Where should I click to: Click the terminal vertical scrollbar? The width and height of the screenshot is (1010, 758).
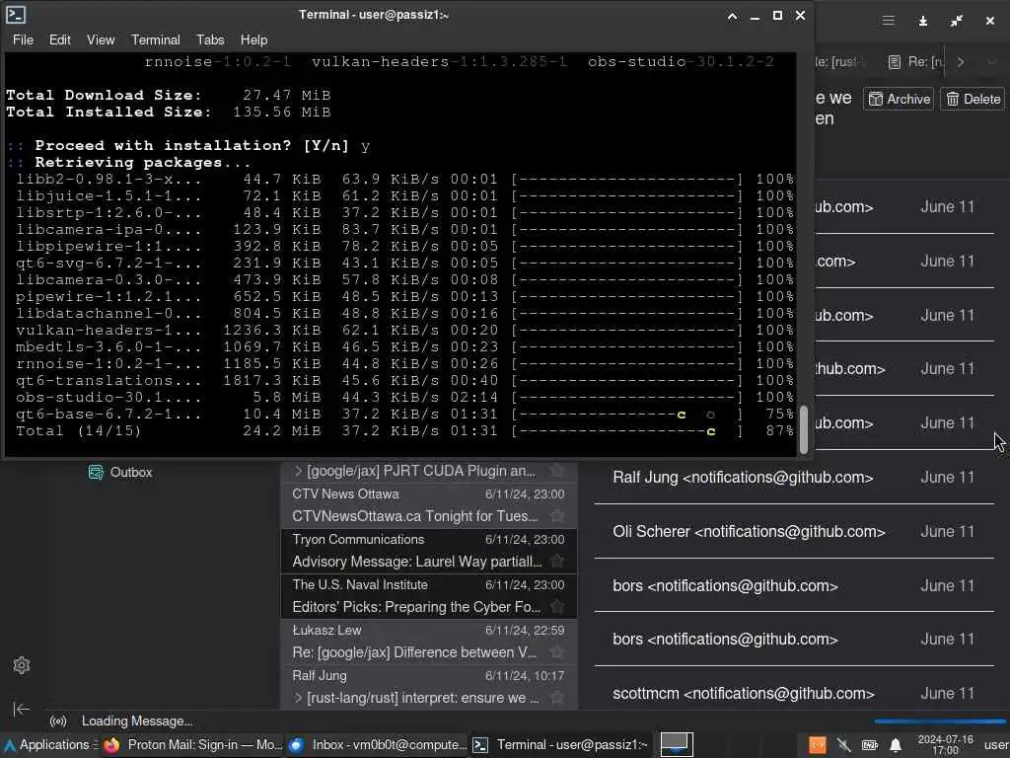point(803,429)
